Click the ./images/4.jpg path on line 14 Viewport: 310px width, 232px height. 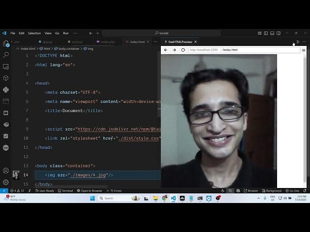pyautogui.click(x=88, y=175)
